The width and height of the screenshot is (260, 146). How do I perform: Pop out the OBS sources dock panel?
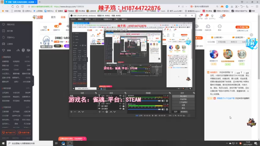[125, 93]
